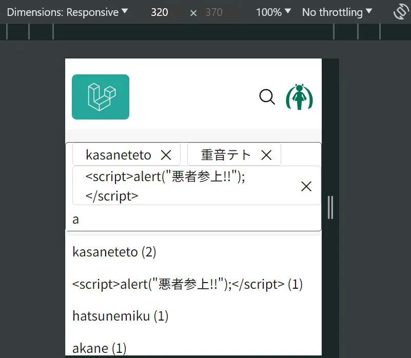Select the kasaneteto (2) suggestion
411x358 pixels.
click(114, 252)
